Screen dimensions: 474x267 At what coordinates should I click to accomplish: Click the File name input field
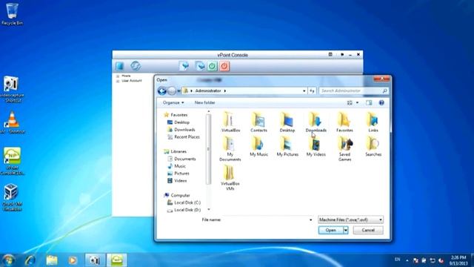(x=268, y=220)
